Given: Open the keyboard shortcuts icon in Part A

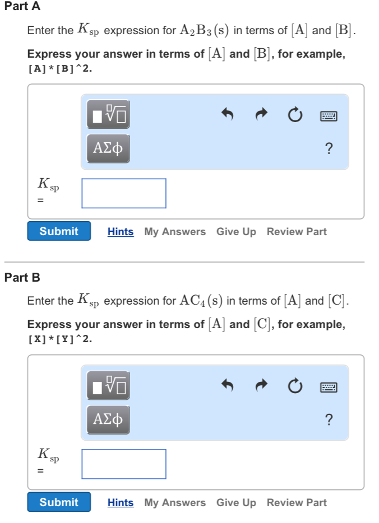Looking at the screenshot, I should [x=329, y=115].
